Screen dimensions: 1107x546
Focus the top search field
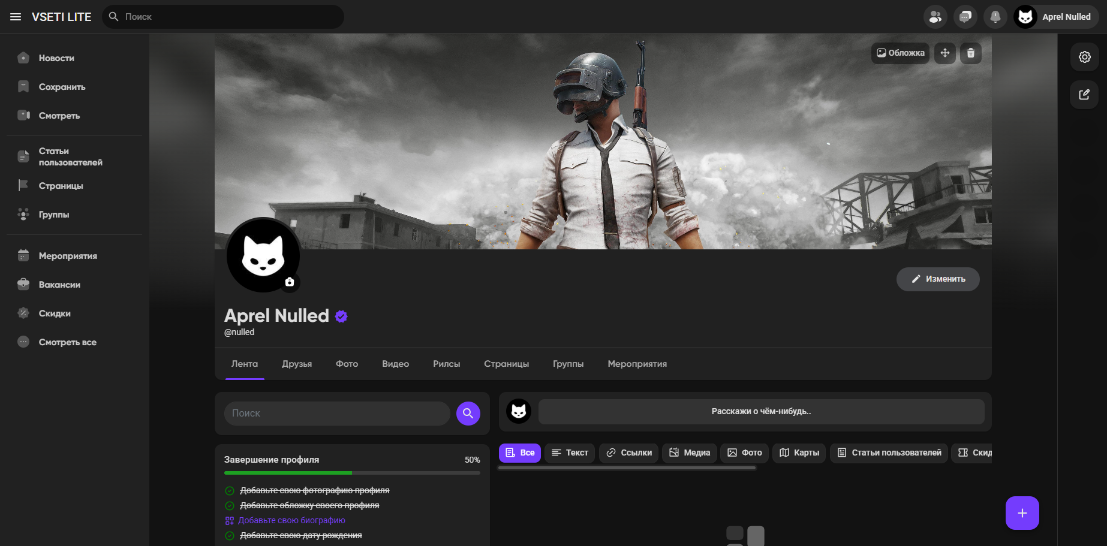point(223,17)
